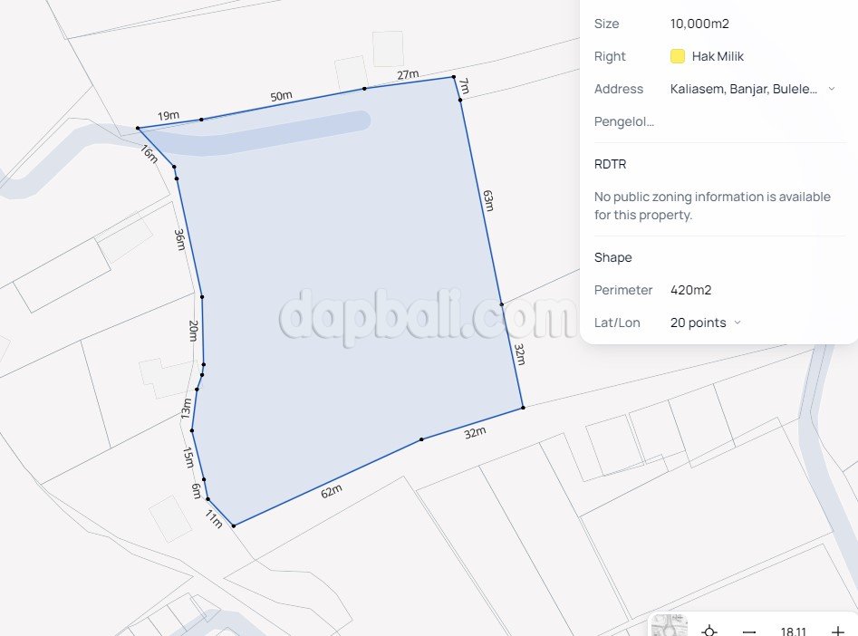
Task: Click the Hak Milik right label
Action: click(718, 56)
